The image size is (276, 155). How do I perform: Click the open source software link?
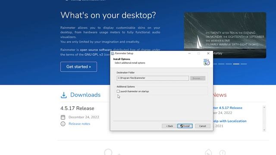pos(96,50)
